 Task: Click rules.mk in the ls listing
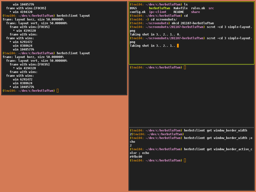pyautogui.click(x=198, y=8)
